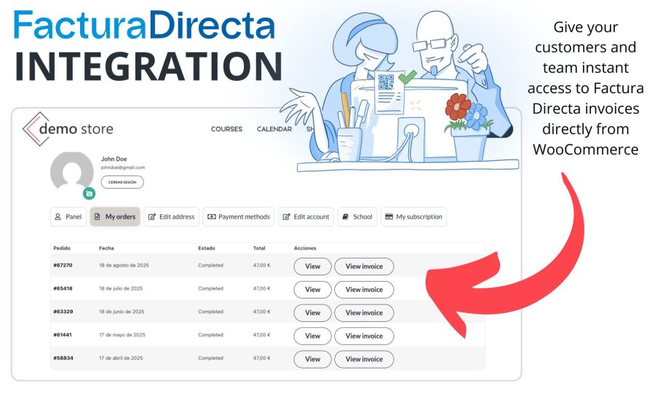Select the My orders tab
Screen dimensions: 655x402
click(x=115, y=216)
